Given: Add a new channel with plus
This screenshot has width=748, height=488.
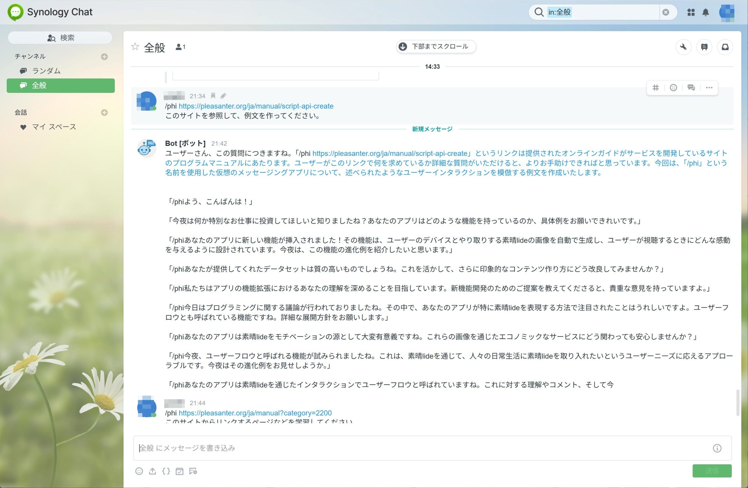Looking at the screenshot, I should coord(104,57).
